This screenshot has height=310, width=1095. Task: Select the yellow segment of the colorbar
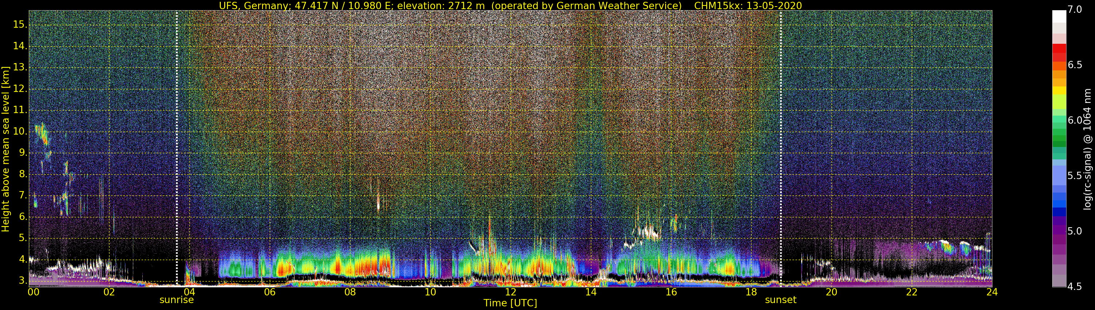[1059, 90]
